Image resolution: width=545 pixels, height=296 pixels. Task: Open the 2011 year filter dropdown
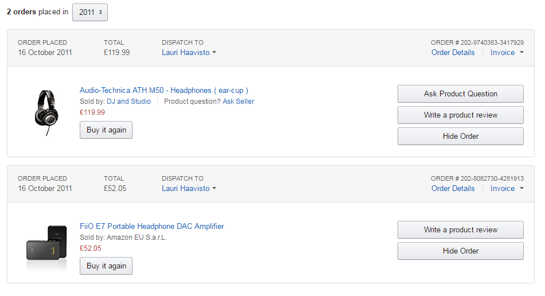(x=90, y=12)
